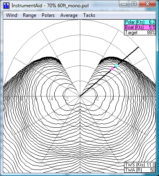Image resolution: width=159 pixels, height=176 pixels.
Task: Click the Boat (Kts) 5.5 readout
Action: coord(140,27)
